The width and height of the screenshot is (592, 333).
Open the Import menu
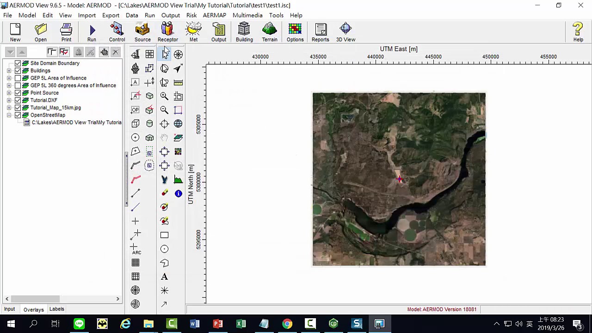point(86,15)
